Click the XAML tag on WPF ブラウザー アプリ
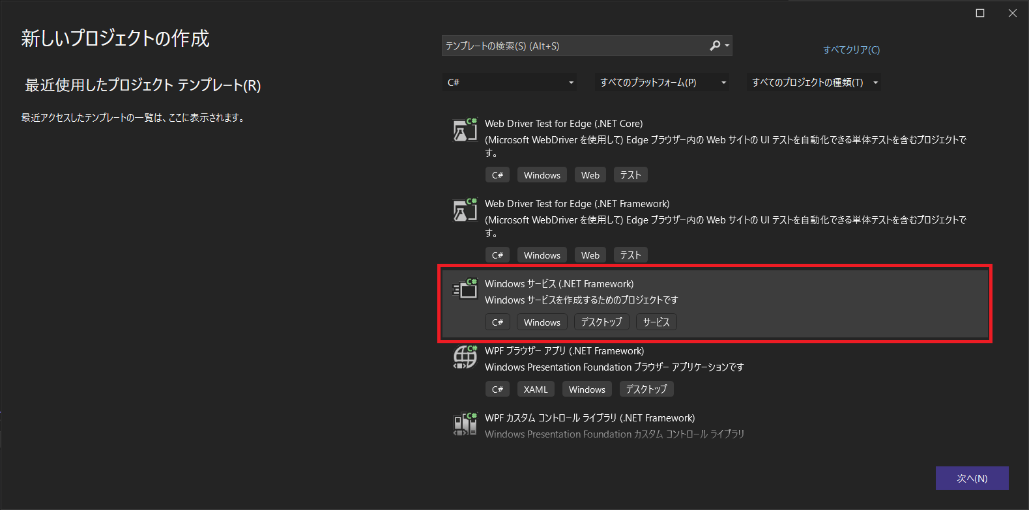This screenshot has height=510, width=1029. [x=536, y=390]
